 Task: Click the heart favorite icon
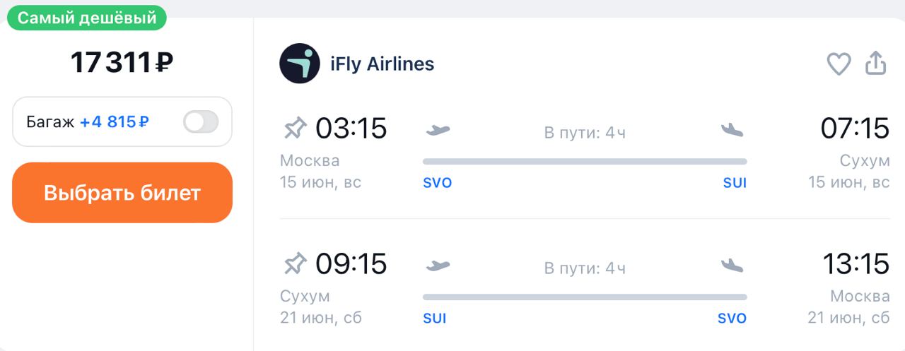point(839,64)
